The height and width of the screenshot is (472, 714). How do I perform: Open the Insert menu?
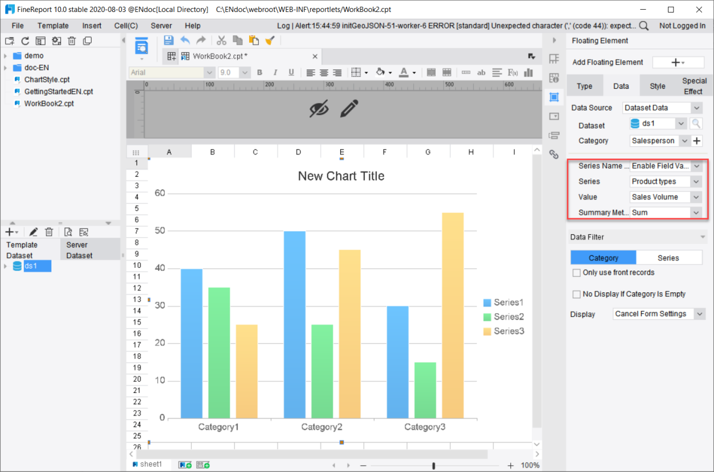(92, 26)
